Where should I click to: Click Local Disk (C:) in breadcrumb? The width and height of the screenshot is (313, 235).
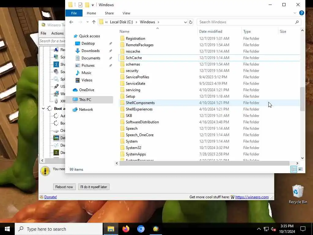click(121, 22)
